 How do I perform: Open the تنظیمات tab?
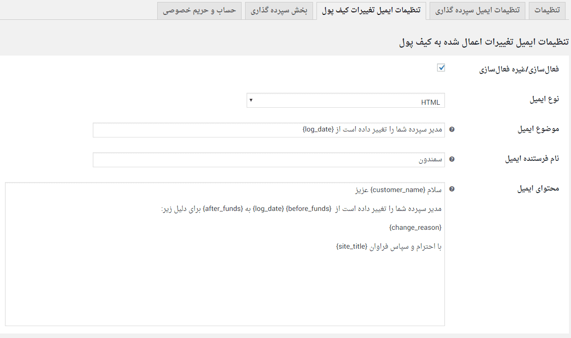click(547, 10)
